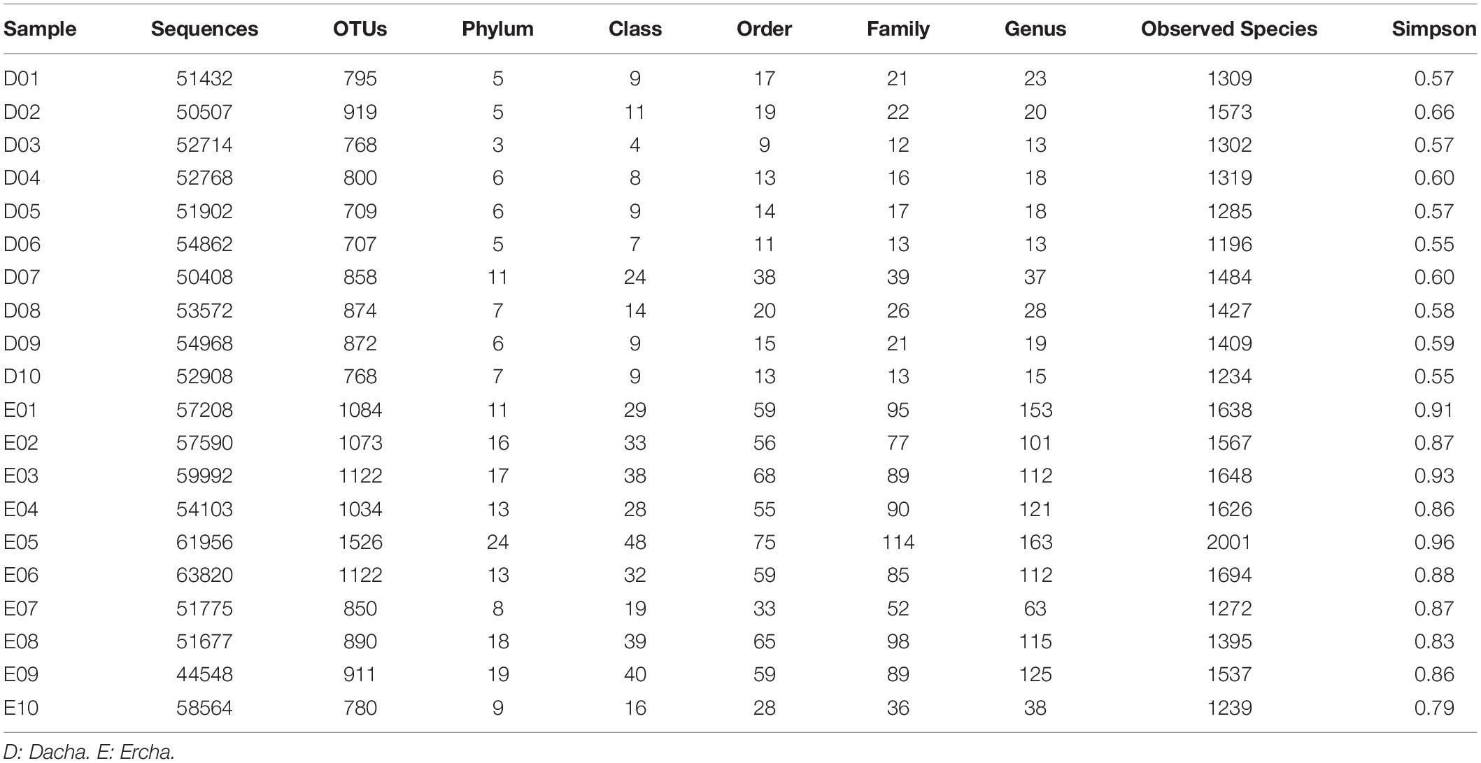Viewport: 1481px width, 763px height.
Task: Select the Observed Species column header
Action: pos(1229,29)
